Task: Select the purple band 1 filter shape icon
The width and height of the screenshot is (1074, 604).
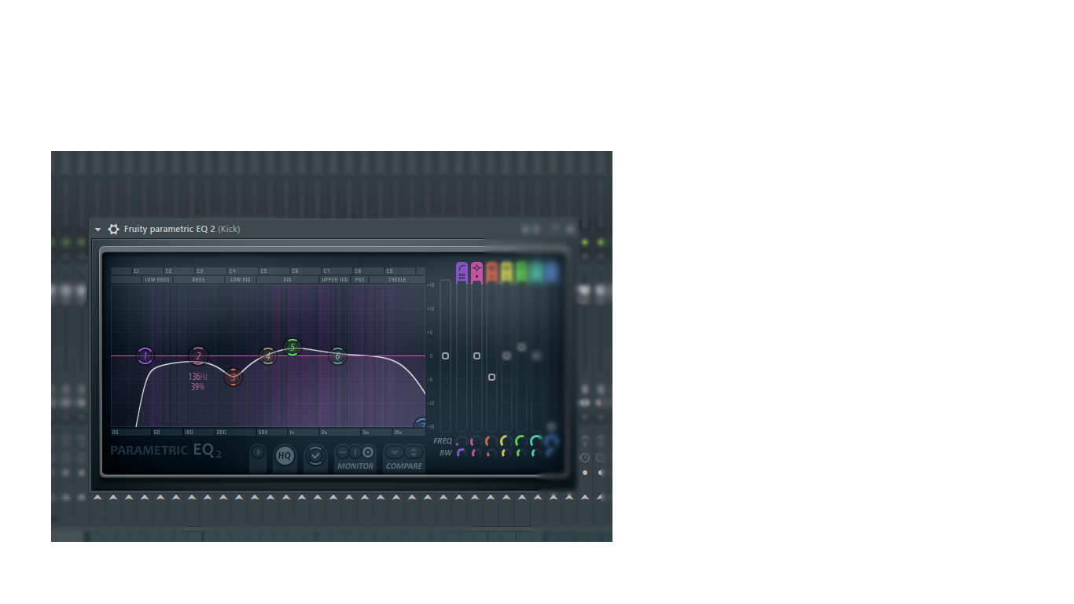Action: pyautogui.click(x=461, y=271)
